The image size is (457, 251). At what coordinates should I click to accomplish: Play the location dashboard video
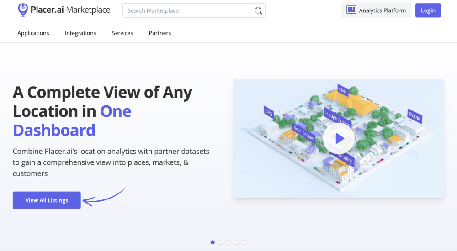pos(339,138)
